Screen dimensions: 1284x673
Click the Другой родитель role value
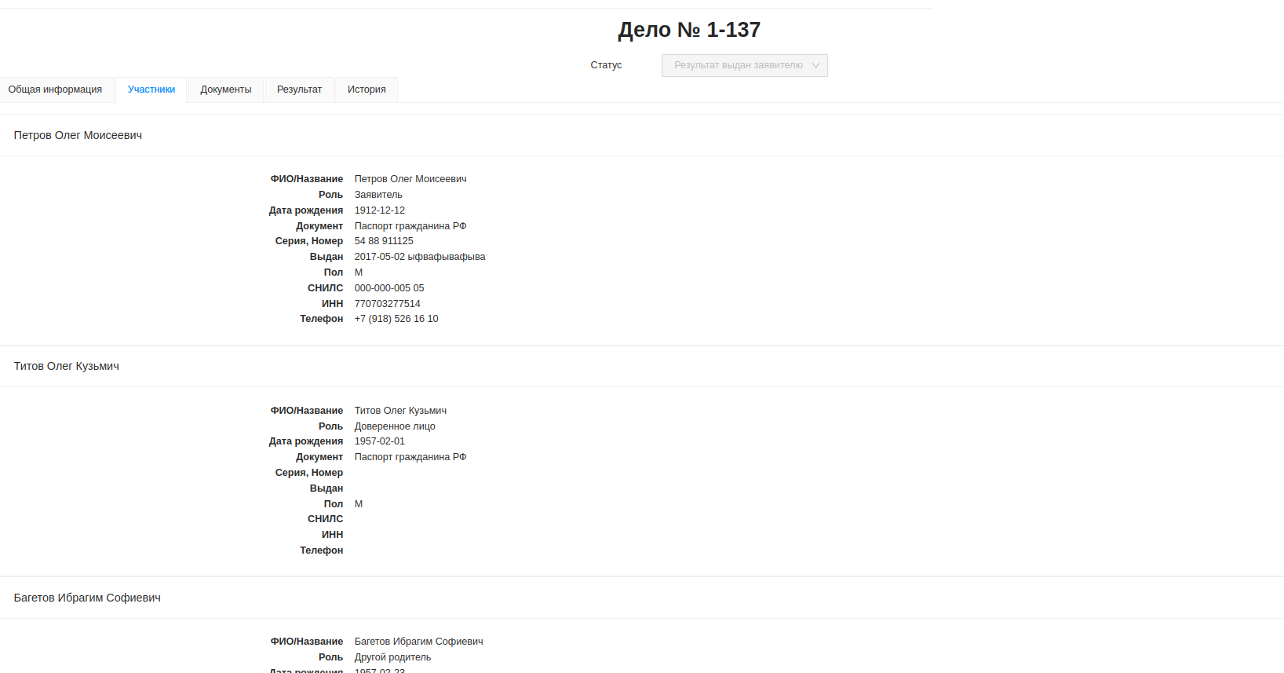[x=392, y=657]
